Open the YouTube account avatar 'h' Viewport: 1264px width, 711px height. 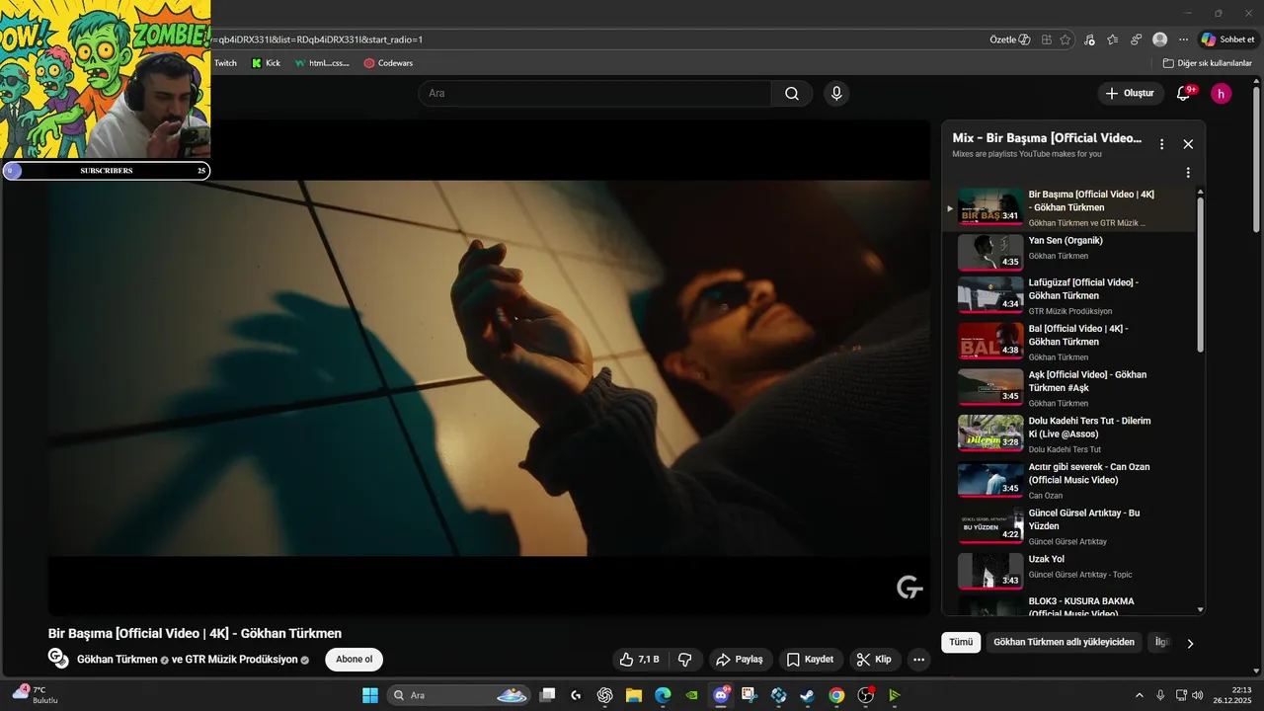tap(1222, 94)
